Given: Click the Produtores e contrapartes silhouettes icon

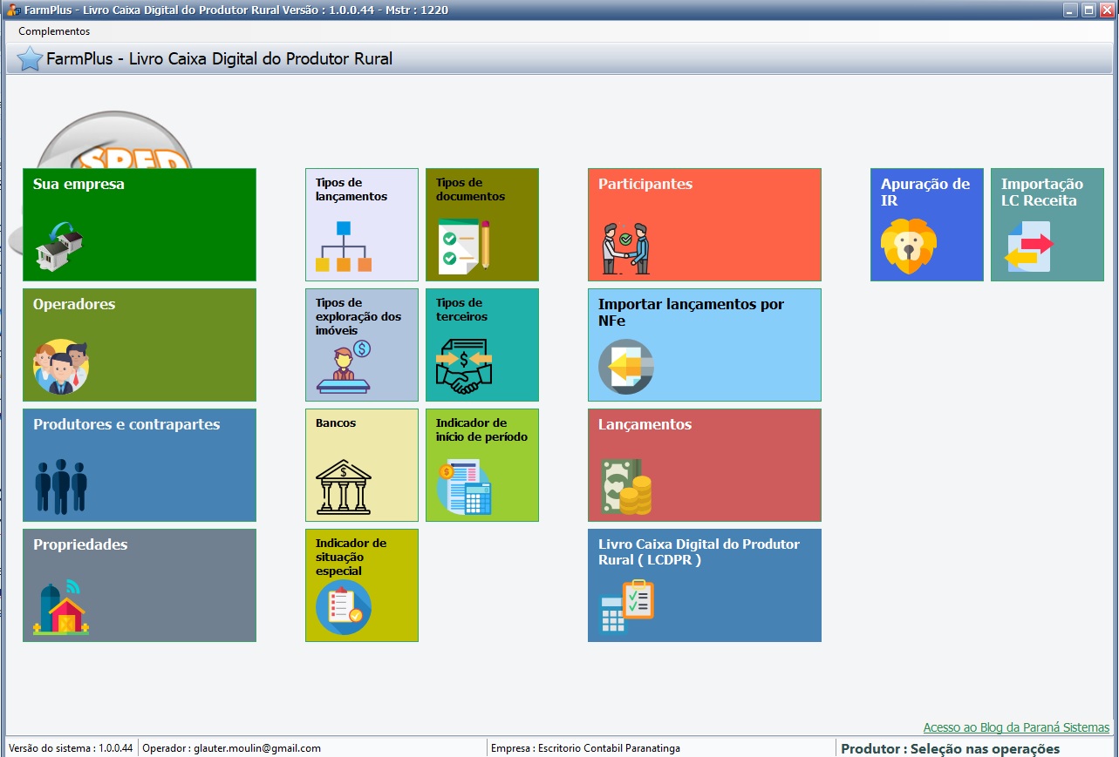Looking at the screenshot, I should 61,486.
